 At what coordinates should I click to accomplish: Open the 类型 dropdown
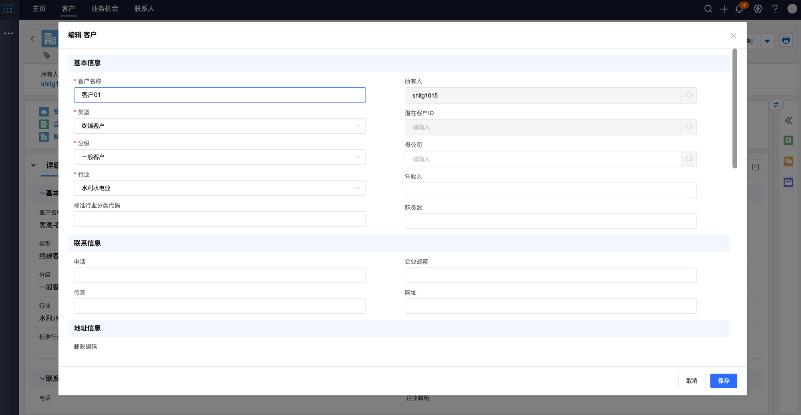(x=219, y=126)
